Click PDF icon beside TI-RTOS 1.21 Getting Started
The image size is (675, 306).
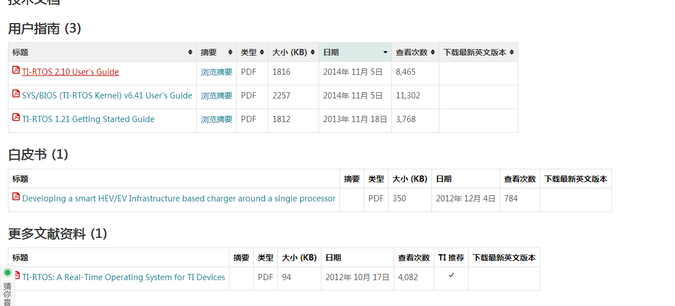(16, 118)
